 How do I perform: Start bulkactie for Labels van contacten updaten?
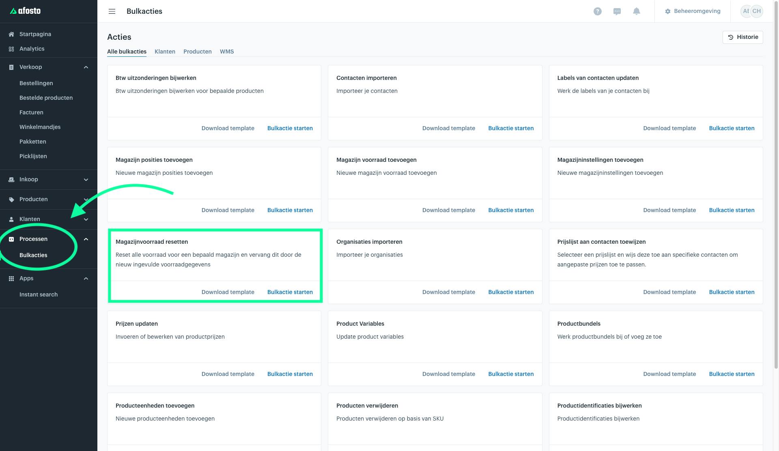[732, 128]
